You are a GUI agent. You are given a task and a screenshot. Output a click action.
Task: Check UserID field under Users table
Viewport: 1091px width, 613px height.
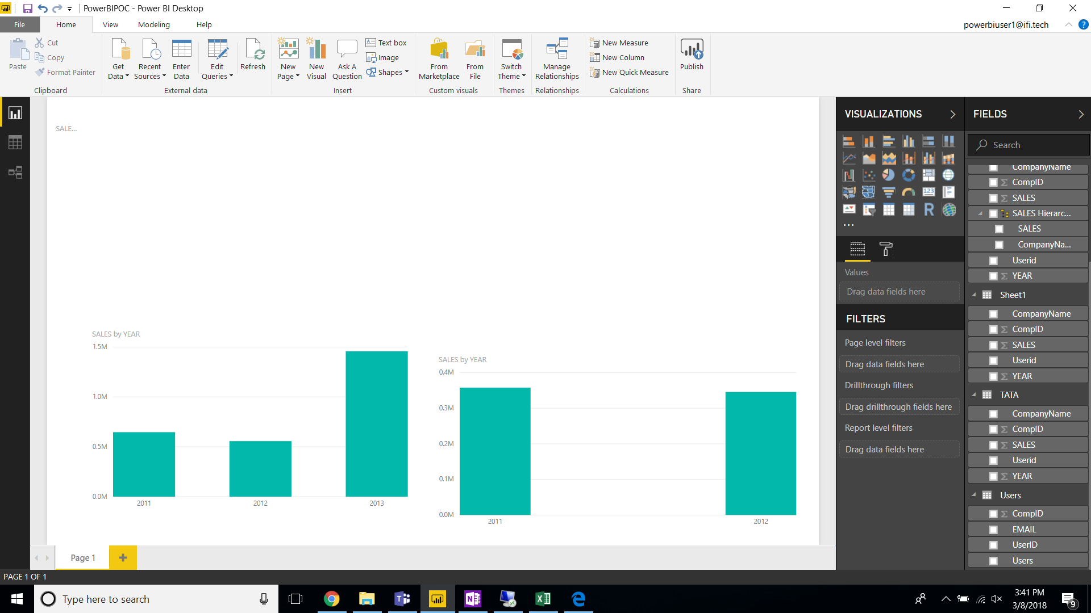tap(993, 545)
